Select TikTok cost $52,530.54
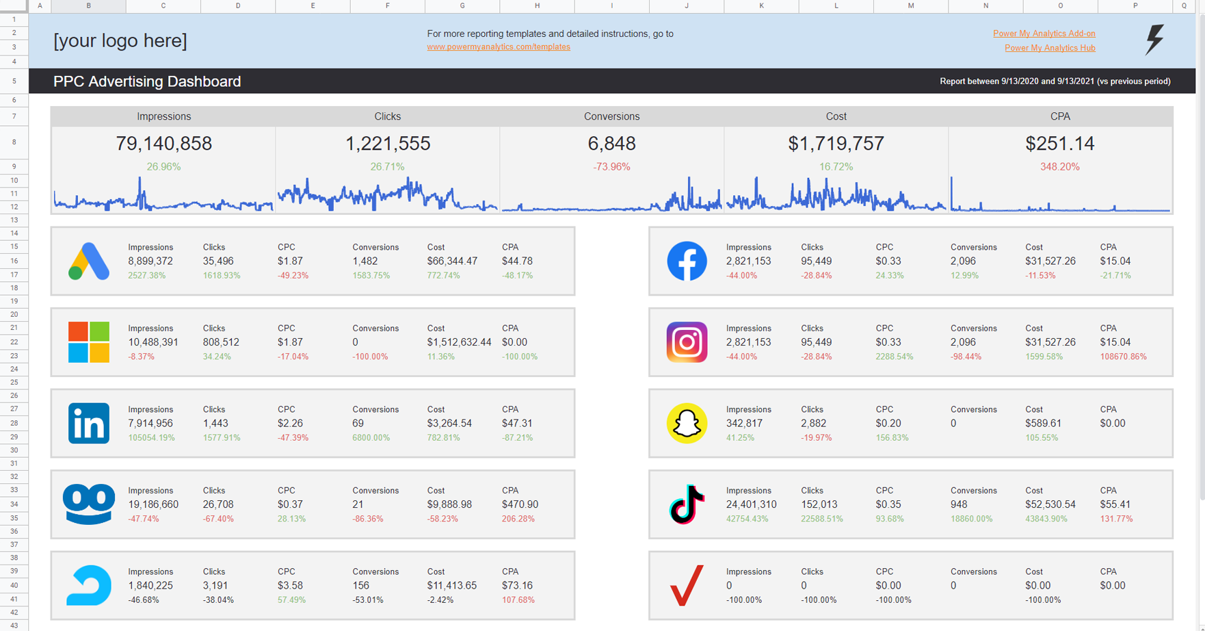The height and width of the screenshot is (631, 1205). (x=1050, y=504)
